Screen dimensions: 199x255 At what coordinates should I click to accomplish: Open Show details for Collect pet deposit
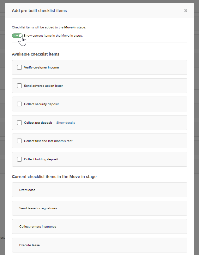tap(65, 122)
